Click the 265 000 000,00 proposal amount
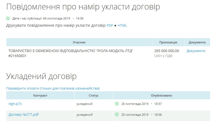This screenshot has width=217, height=123. click(x=167, y=51)
